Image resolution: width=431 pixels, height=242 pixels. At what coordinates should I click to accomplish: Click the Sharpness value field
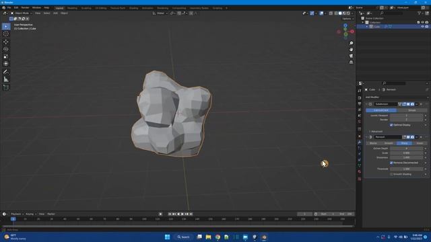[406, 158]
